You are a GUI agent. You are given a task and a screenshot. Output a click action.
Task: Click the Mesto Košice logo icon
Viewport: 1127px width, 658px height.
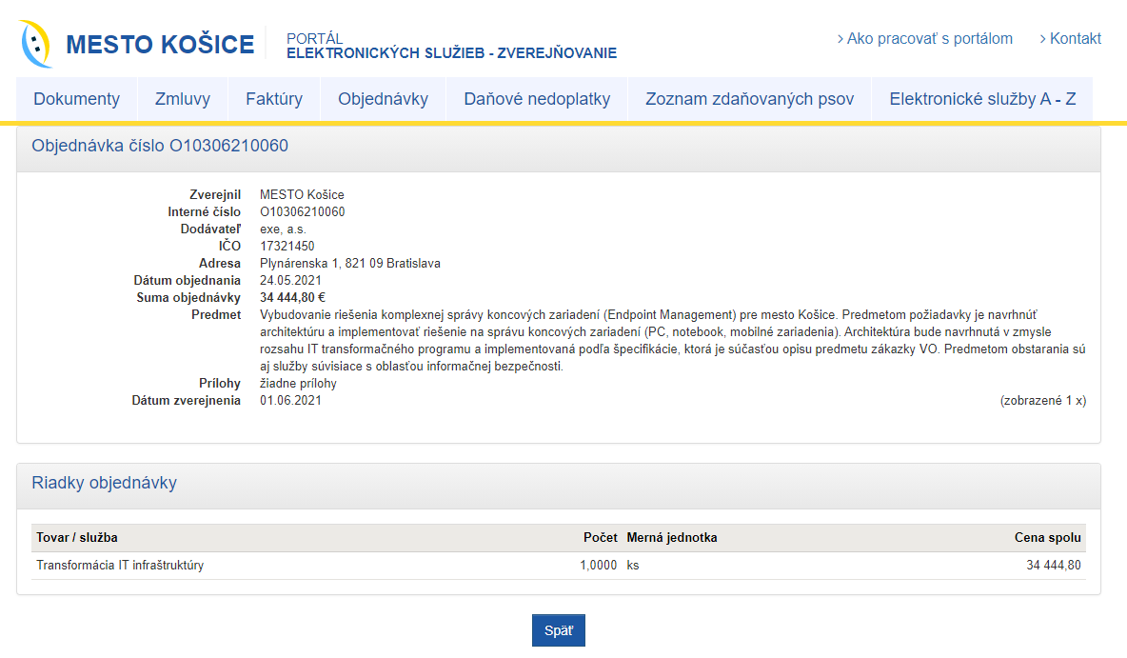pos(35,45)
